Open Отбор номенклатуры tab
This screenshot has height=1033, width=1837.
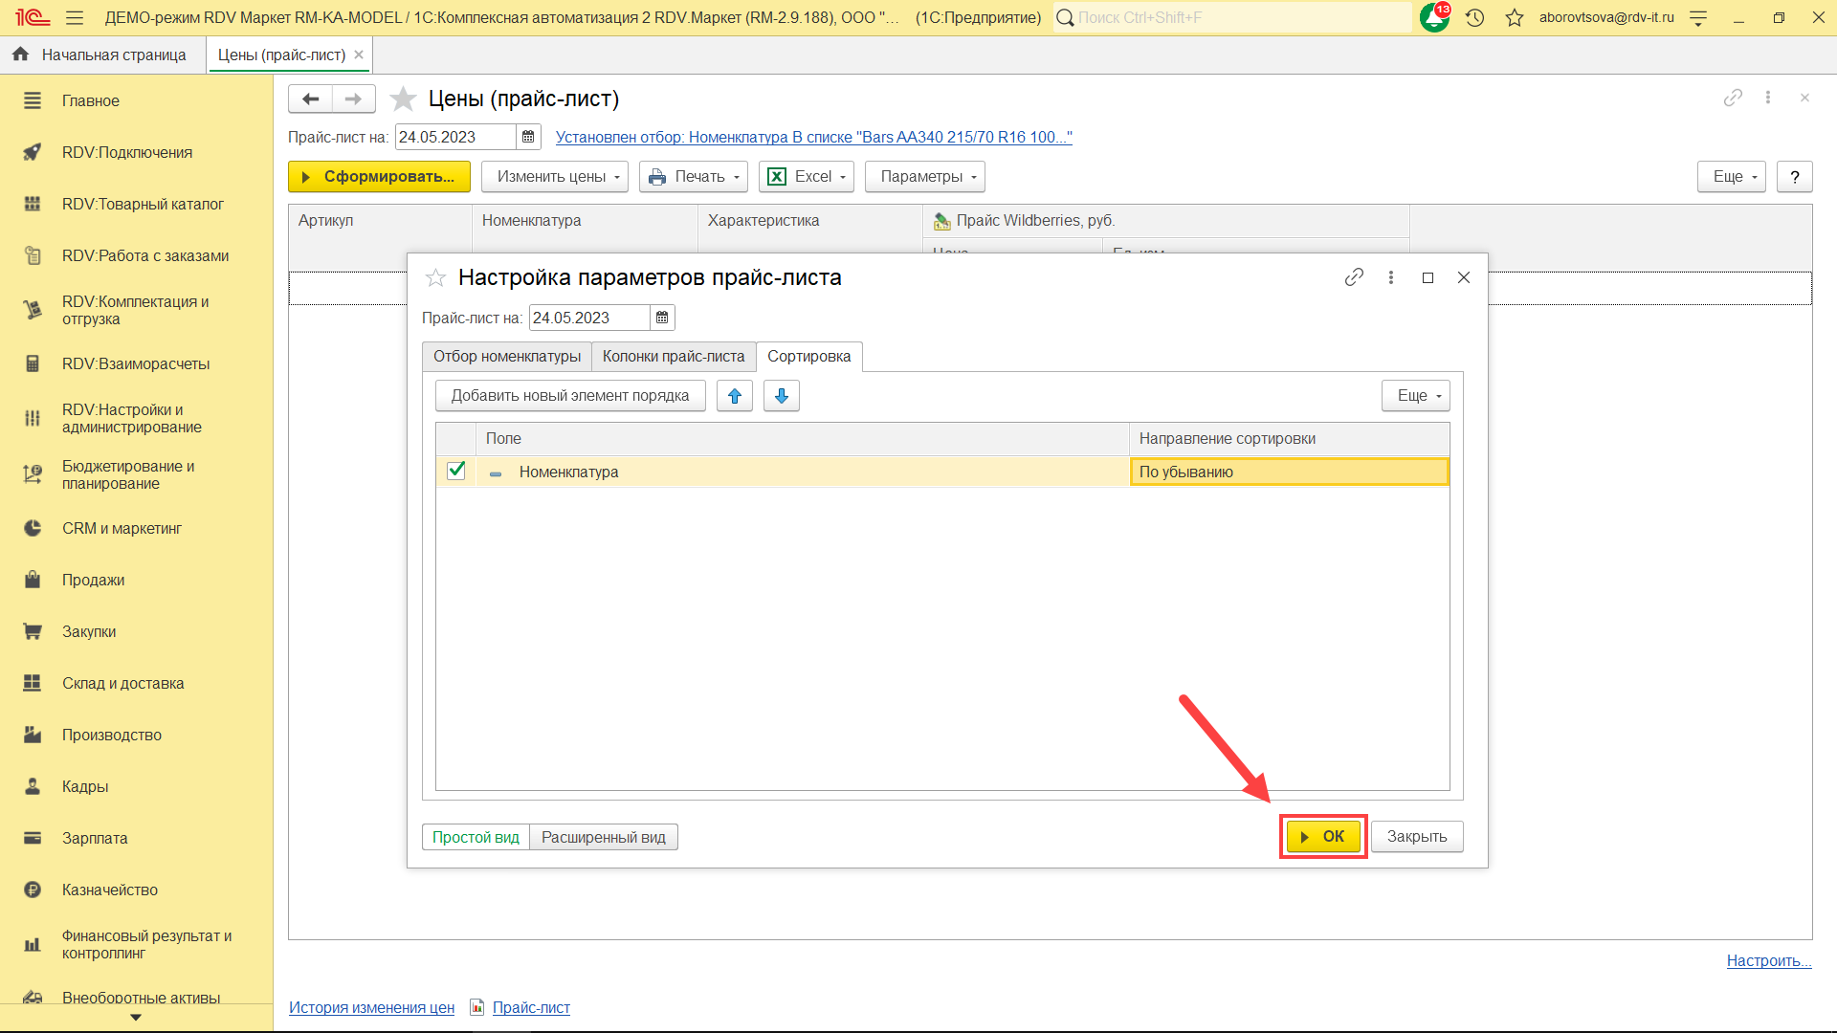pos(506,357)
